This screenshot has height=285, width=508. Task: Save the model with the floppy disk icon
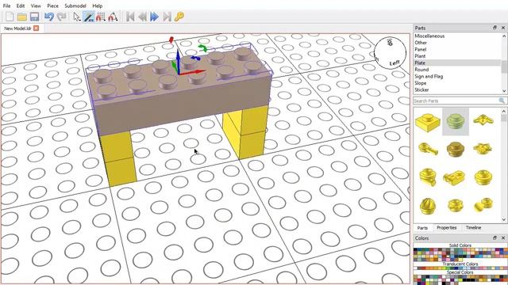tap(34, 17)
